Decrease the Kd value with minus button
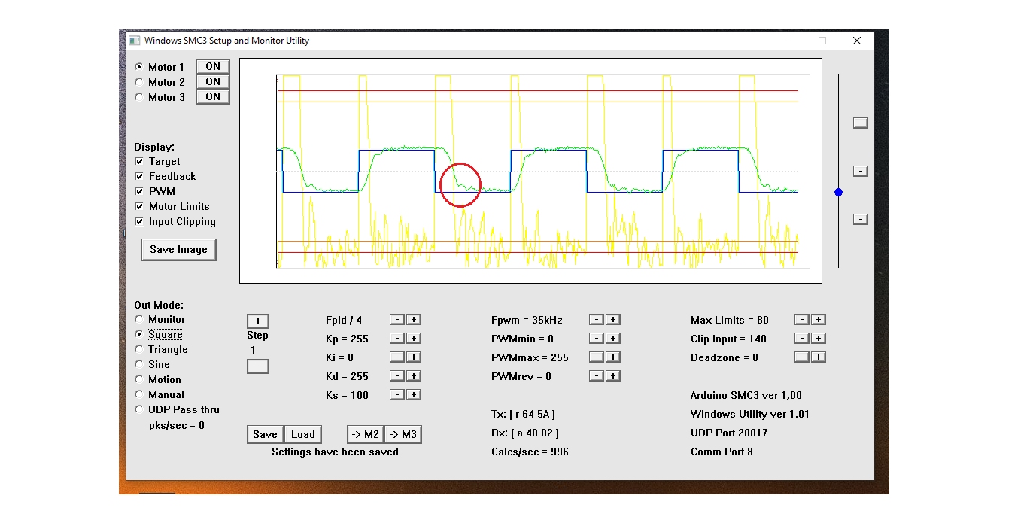Image resolution: width=1033 pixels, height=526 pixels. point(396,376)
